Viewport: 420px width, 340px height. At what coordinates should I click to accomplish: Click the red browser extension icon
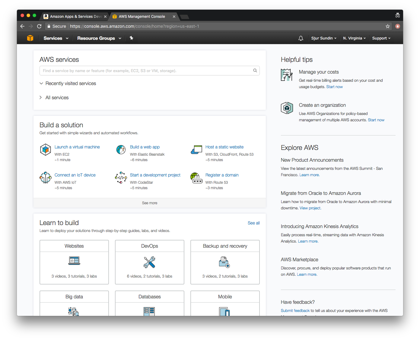pyautogui.click(x=398, y=26)
